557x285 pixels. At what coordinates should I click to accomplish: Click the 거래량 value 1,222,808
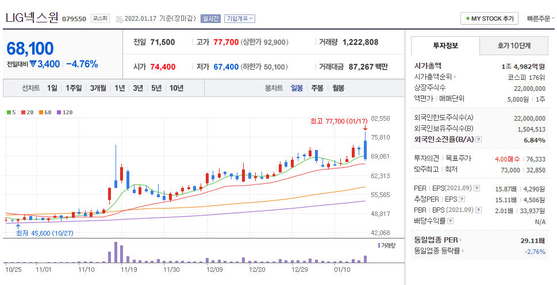(x=360, y=43)
